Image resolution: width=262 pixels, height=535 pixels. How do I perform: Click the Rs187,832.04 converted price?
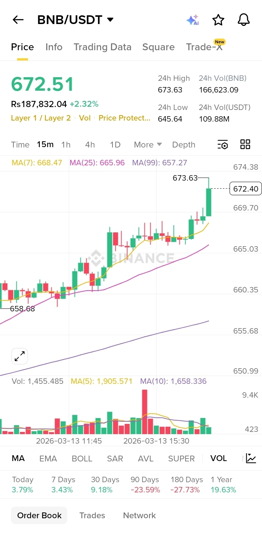[x=39, y=104]
